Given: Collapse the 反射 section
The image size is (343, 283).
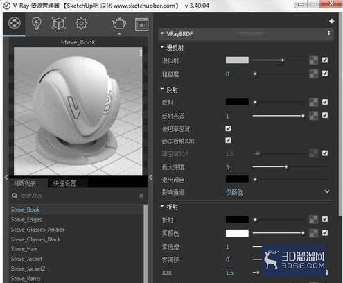Looking at the screenshot, I should tap(162, 89).
